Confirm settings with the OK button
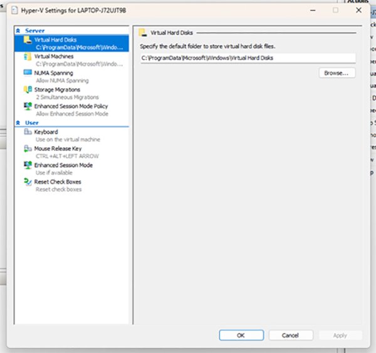This screenshot has height=353, width=376. [x=241, y=335]
